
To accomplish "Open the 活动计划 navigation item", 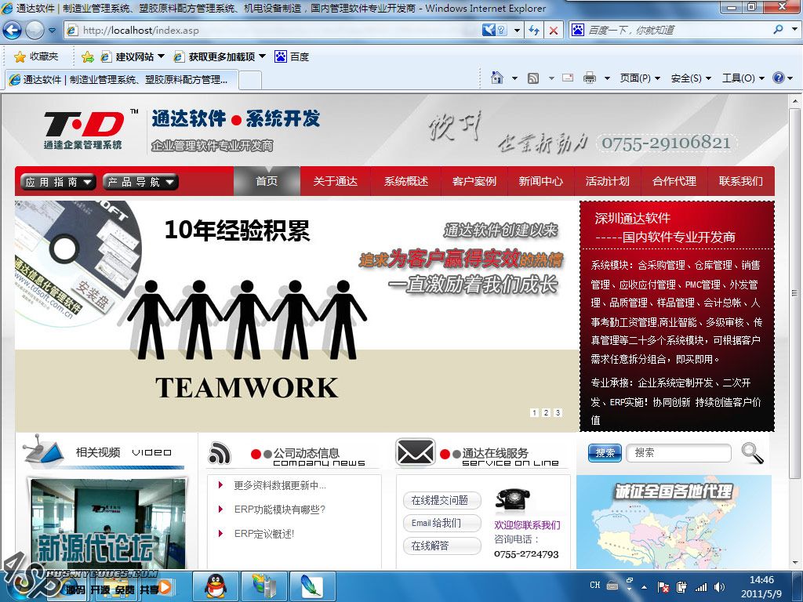I will [x=608, y=181].
